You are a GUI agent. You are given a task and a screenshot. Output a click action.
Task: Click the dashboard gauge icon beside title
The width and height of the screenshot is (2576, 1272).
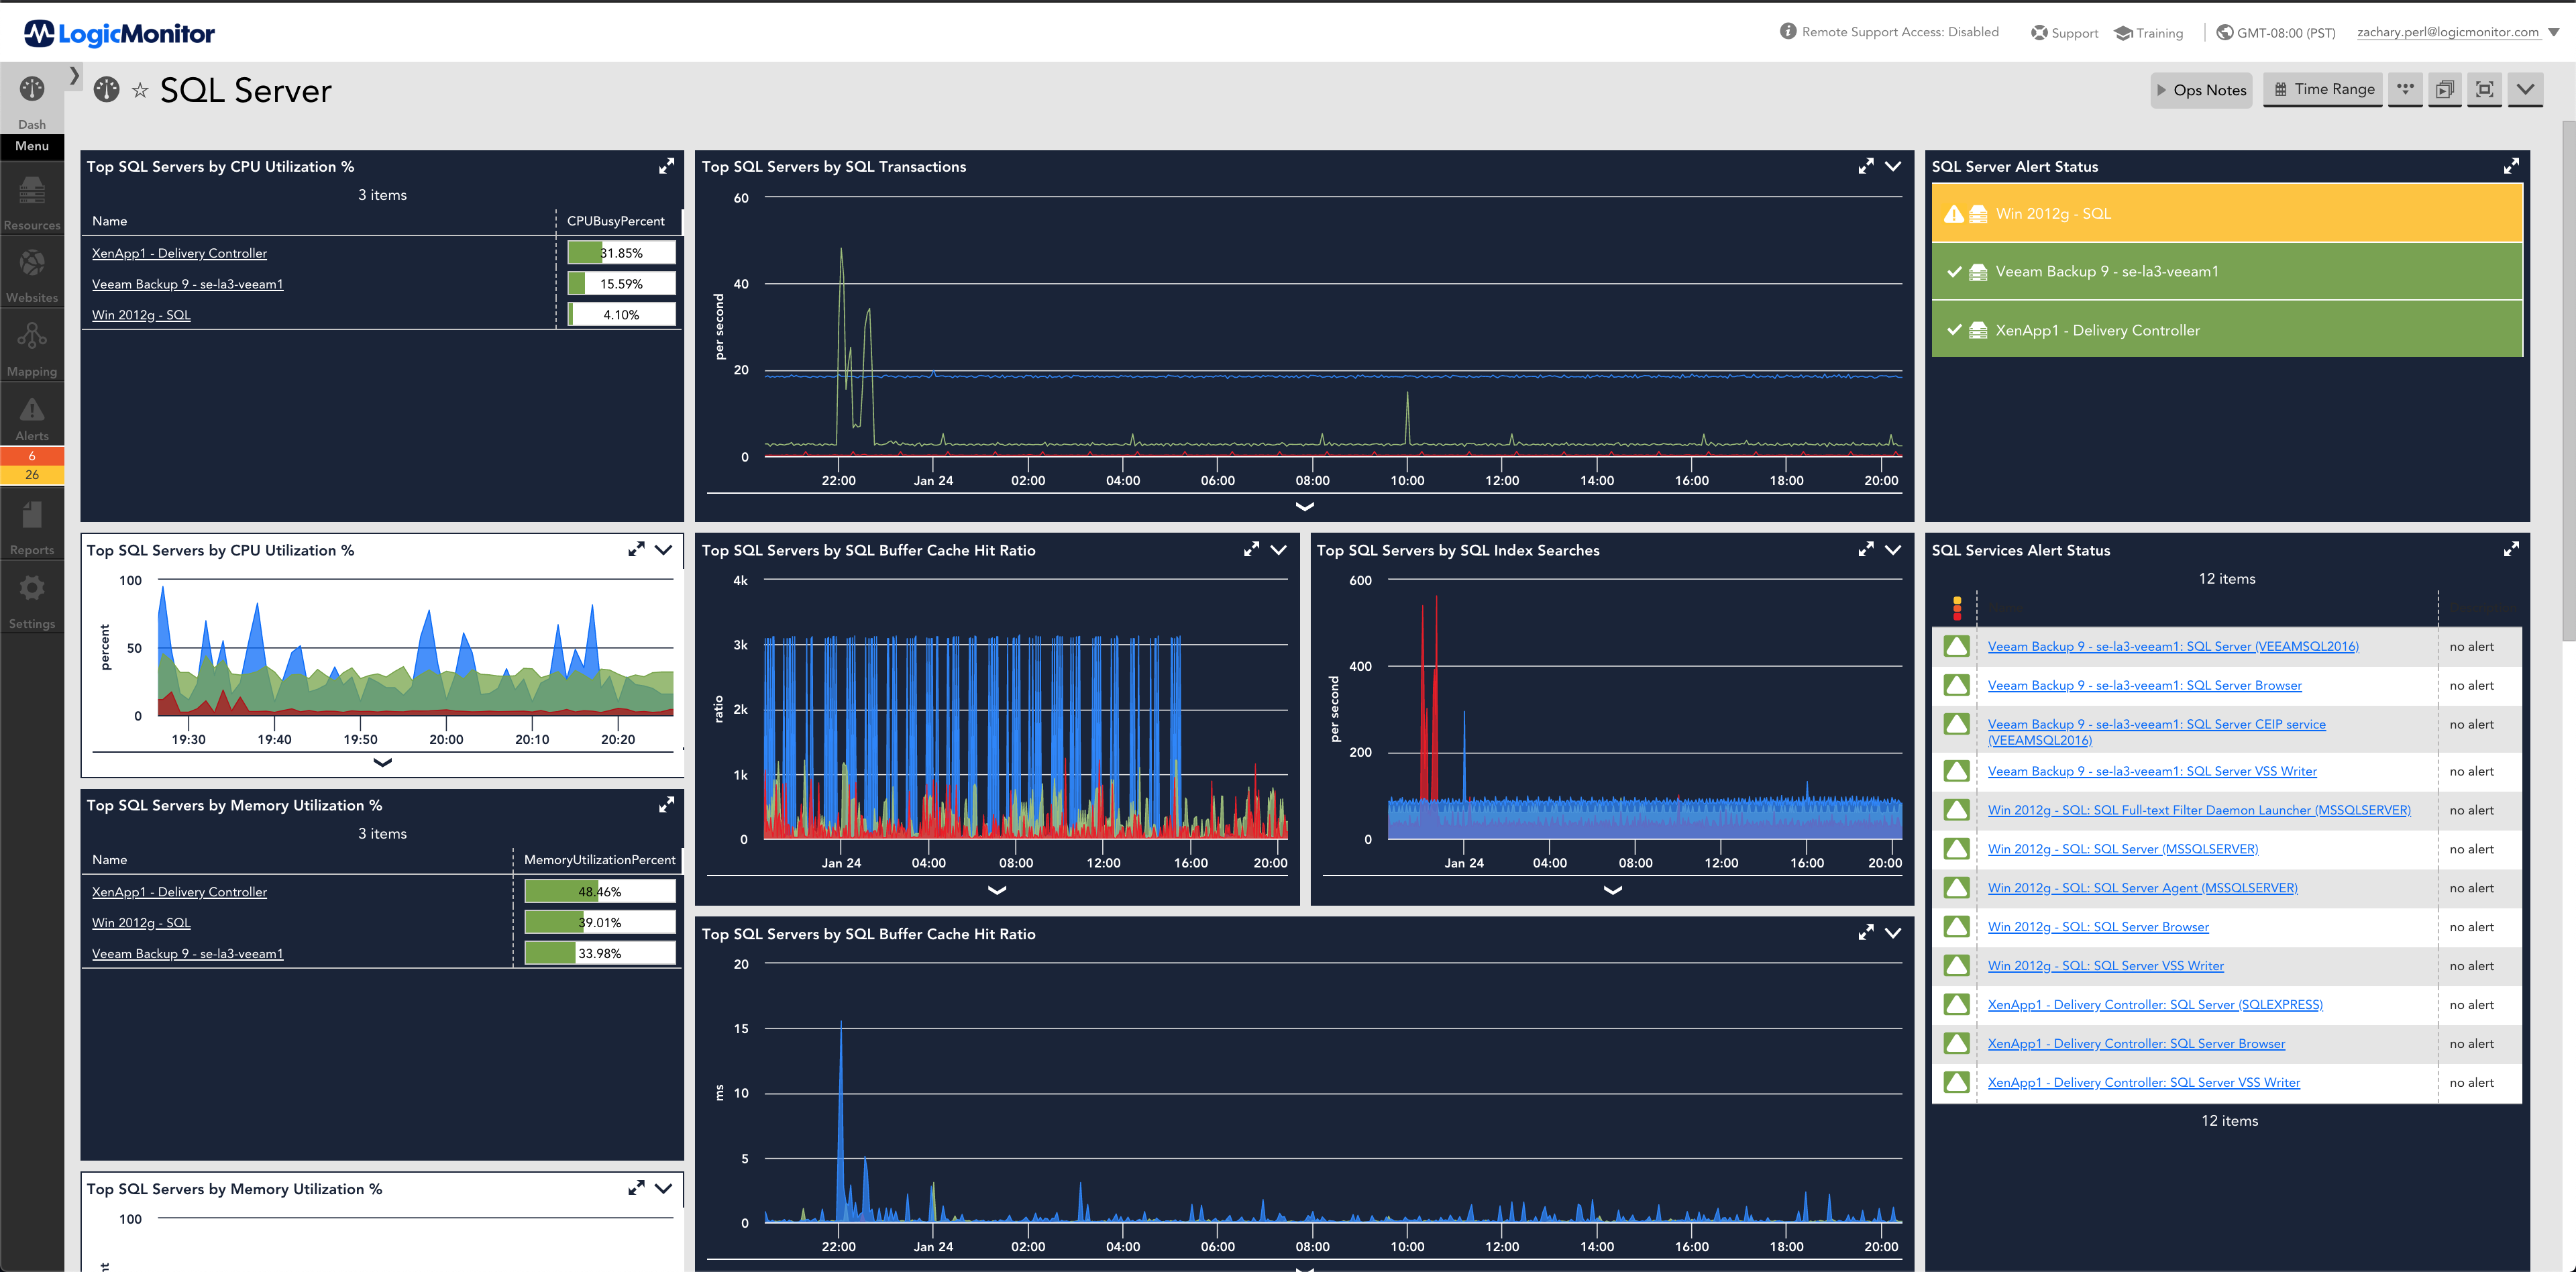coord(106,90)
